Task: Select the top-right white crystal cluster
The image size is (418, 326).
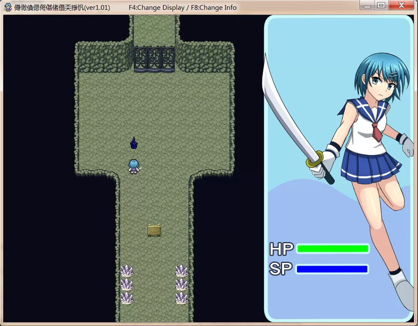Action: pyautogui.click(x=182, y=271)
